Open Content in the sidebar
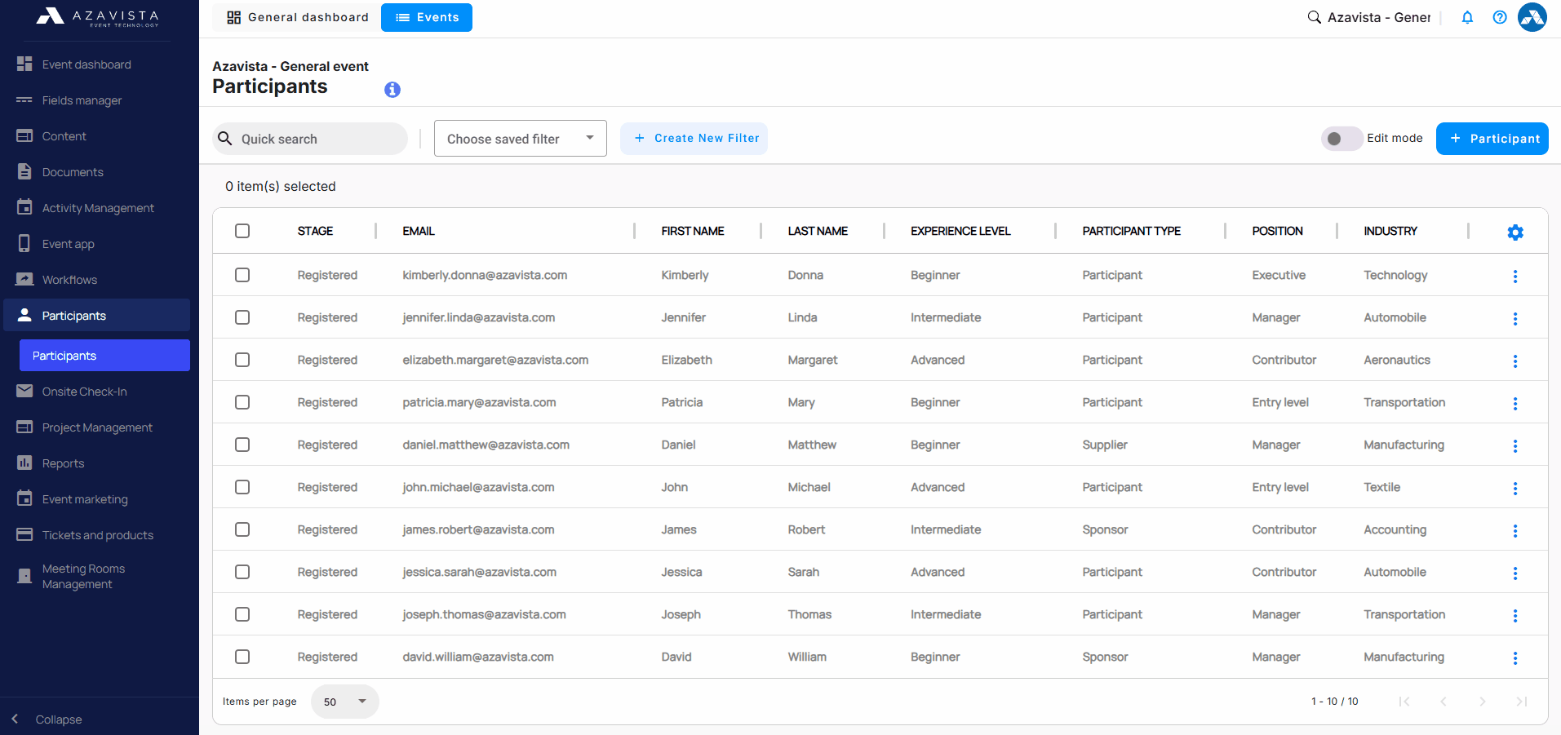The image size is (1561, 735). pyautogui.click(x=97, y=135)
